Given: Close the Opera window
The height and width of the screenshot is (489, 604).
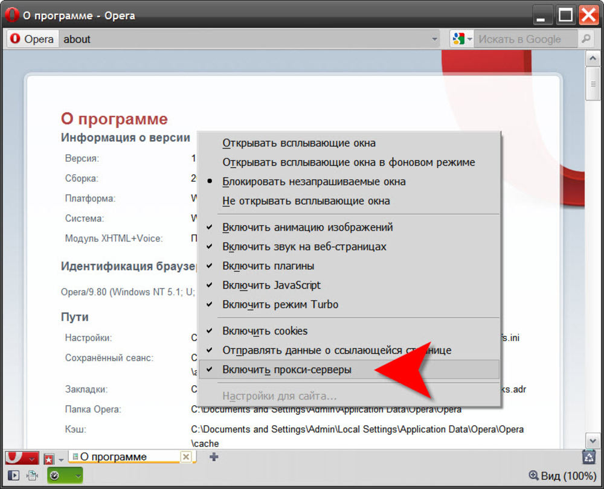Looking at the screenshot, I should (590, 16).
